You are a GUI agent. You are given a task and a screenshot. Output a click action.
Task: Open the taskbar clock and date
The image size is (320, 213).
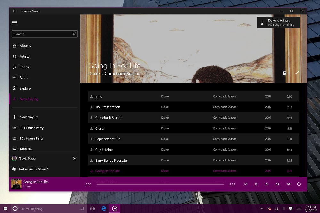pyautogui.click(x=311, y=209)
